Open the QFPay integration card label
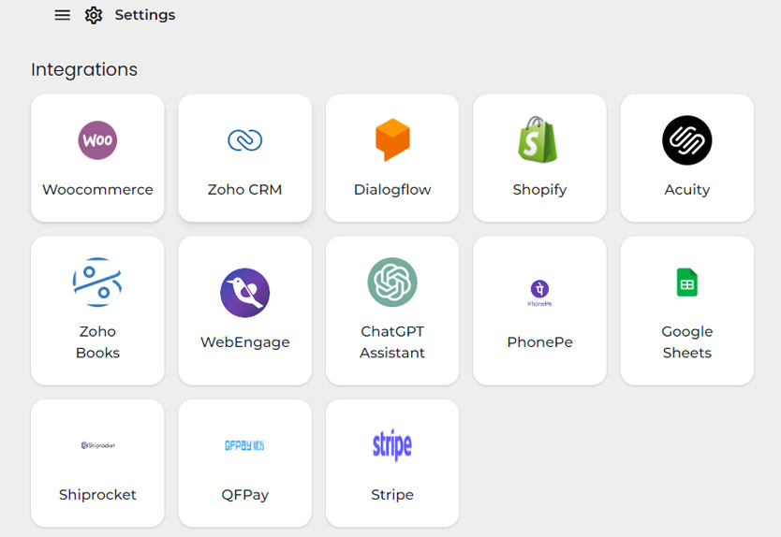The height and width of the screenshot is (537, 781). pyautogui.click(x=245, y=495)
